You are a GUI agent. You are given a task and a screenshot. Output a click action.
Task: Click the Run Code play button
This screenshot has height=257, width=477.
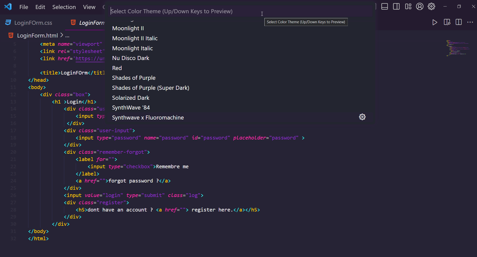click(435, 22)
